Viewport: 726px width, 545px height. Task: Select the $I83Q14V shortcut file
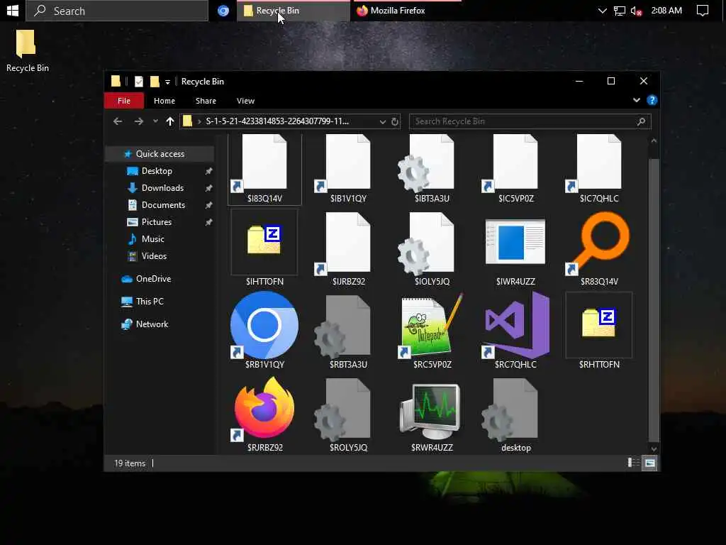coord(264,169)
